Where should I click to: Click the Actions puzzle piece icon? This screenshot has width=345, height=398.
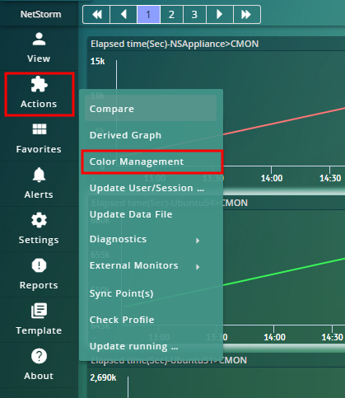(x=39, y=84)
